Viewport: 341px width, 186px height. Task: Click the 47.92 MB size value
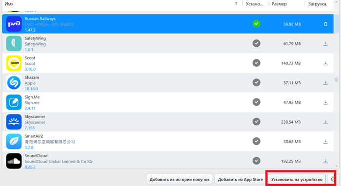pyautogui.click(x=292, y=102)
